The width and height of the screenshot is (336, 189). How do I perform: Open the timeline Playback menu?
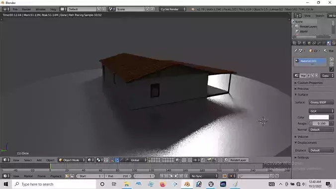[56, 176]
